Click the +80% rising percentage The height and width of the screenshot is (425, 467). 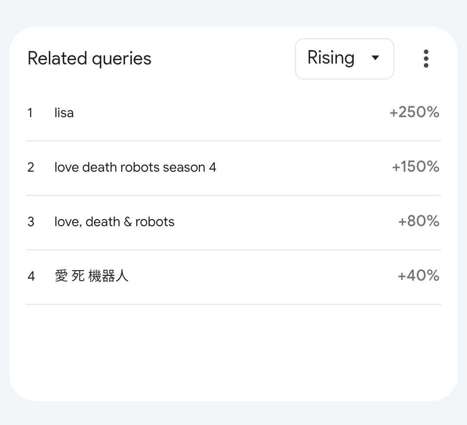coord(419,221)
